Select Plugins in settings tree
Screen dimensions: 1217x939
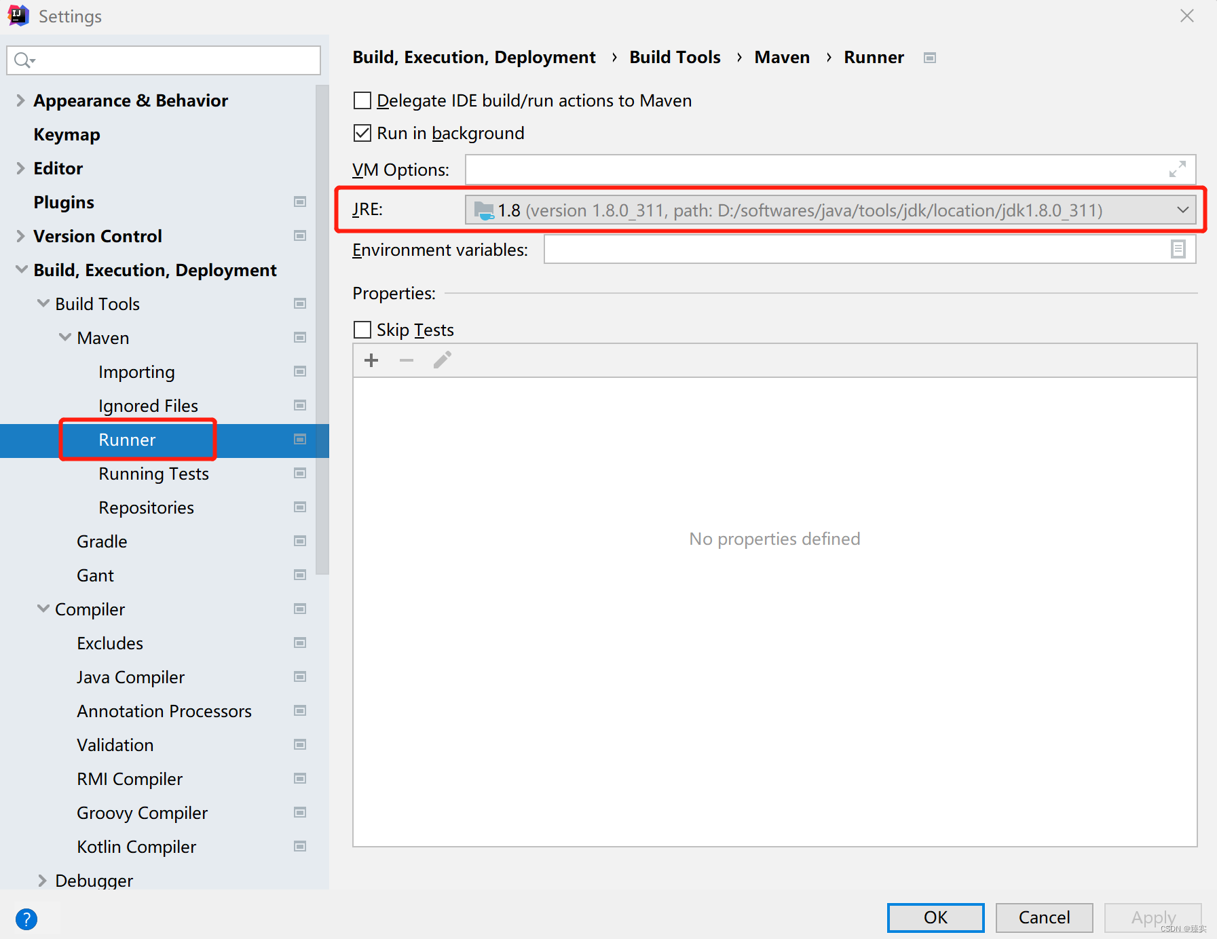tap(64, 202)
